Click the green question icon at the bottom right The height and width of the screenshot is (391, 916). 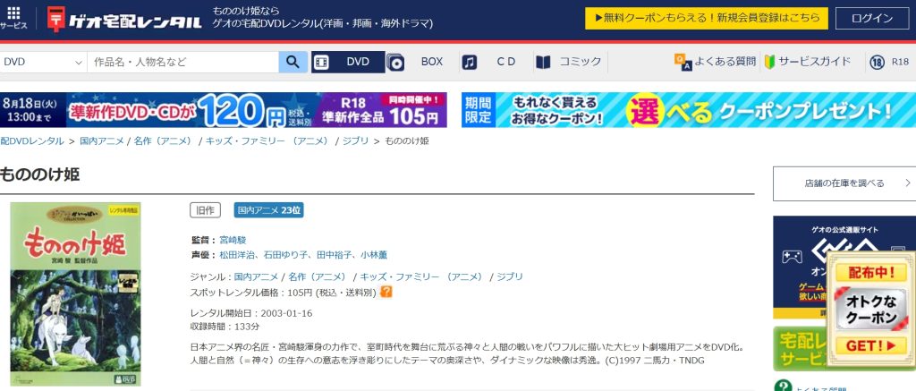pyautogui.click(x=783, y=387)
